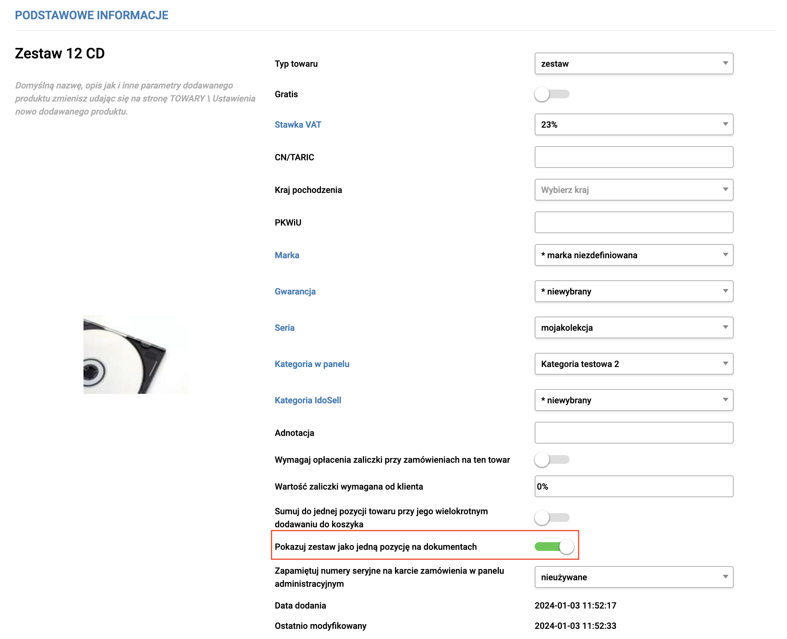
Task: Click the italic hint text about Domyślną nazwę
Action: click(x=135, y=98)
